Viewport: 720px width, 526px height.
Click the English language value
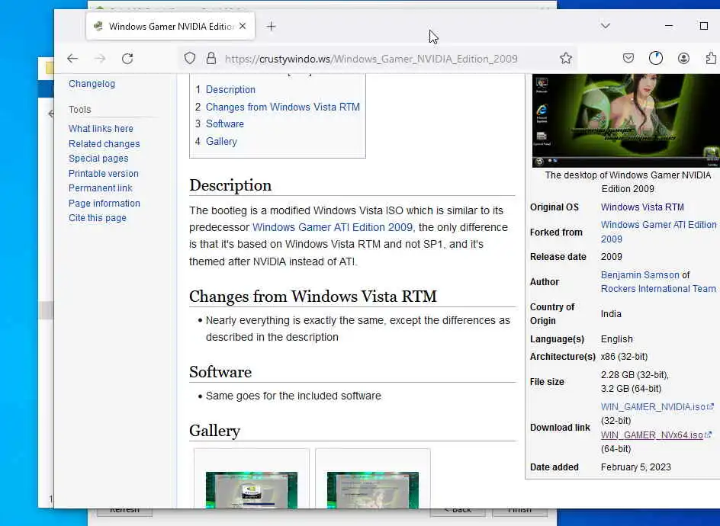617,339
